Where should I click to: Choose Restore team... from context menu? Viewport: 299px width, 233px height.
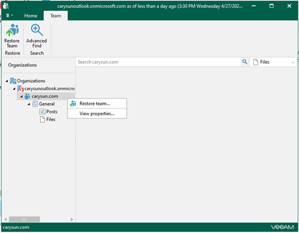point(97,103)
